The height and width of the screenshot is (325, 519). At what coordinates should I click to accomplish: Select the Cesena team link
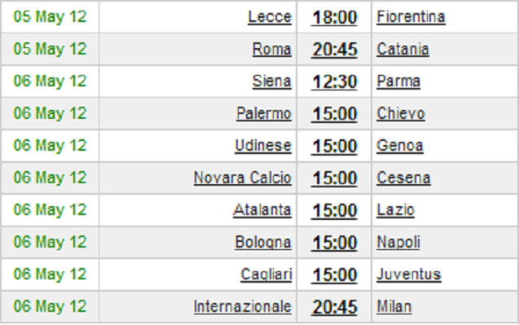tap(403, 178)
